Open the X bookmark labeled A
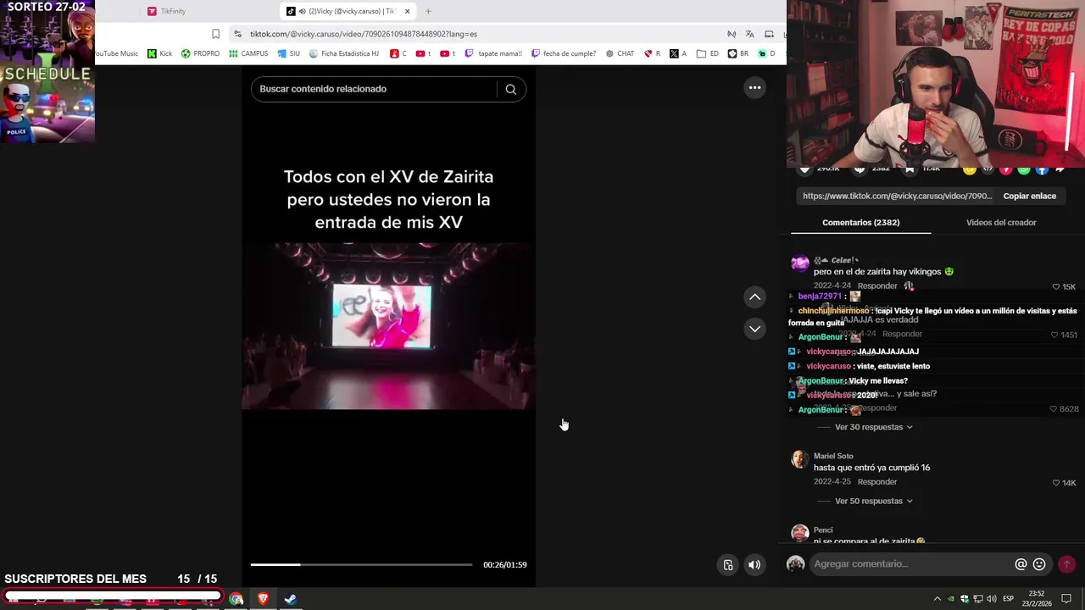This screenshot has width=1085, height=610. tap(678, 53)
